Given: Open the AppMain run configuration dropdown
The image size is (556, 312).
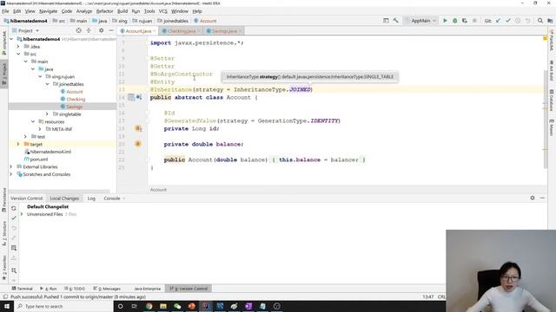Looking at the screenshot, I should tap(421, 21).
